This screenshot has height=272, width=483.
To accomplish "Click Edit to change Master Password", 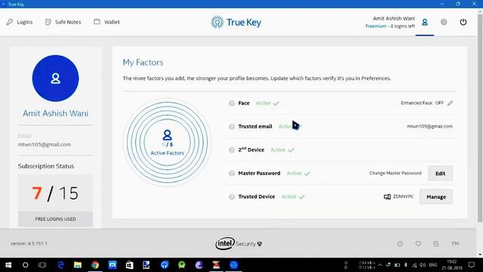I will coord(440,173).
